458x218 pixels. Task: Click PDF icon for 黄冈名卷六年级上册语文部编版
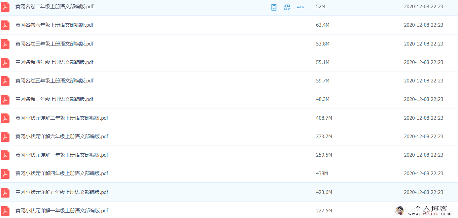[x=5, y=25]
